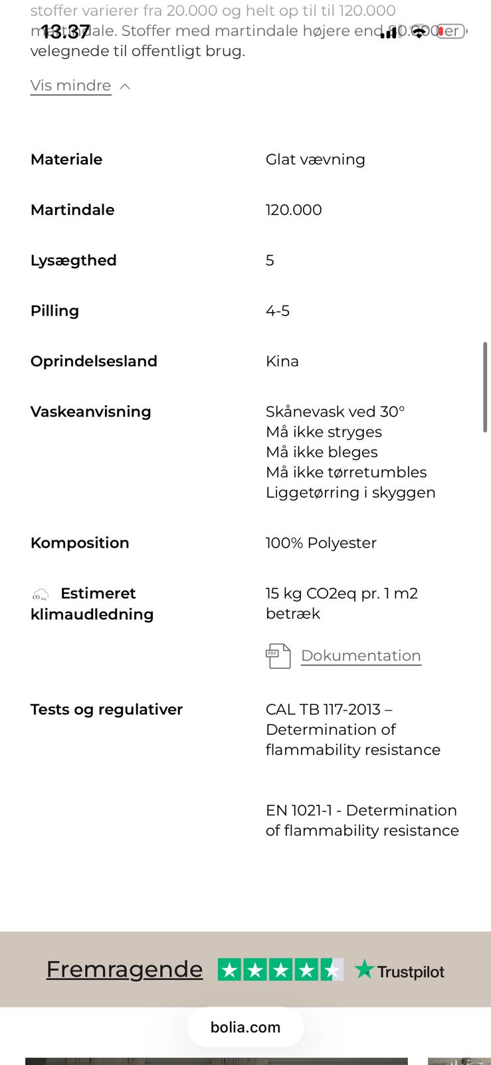Collapse text with the up chevron
This screenshot has height=1065, width=491.
point(125,87)
